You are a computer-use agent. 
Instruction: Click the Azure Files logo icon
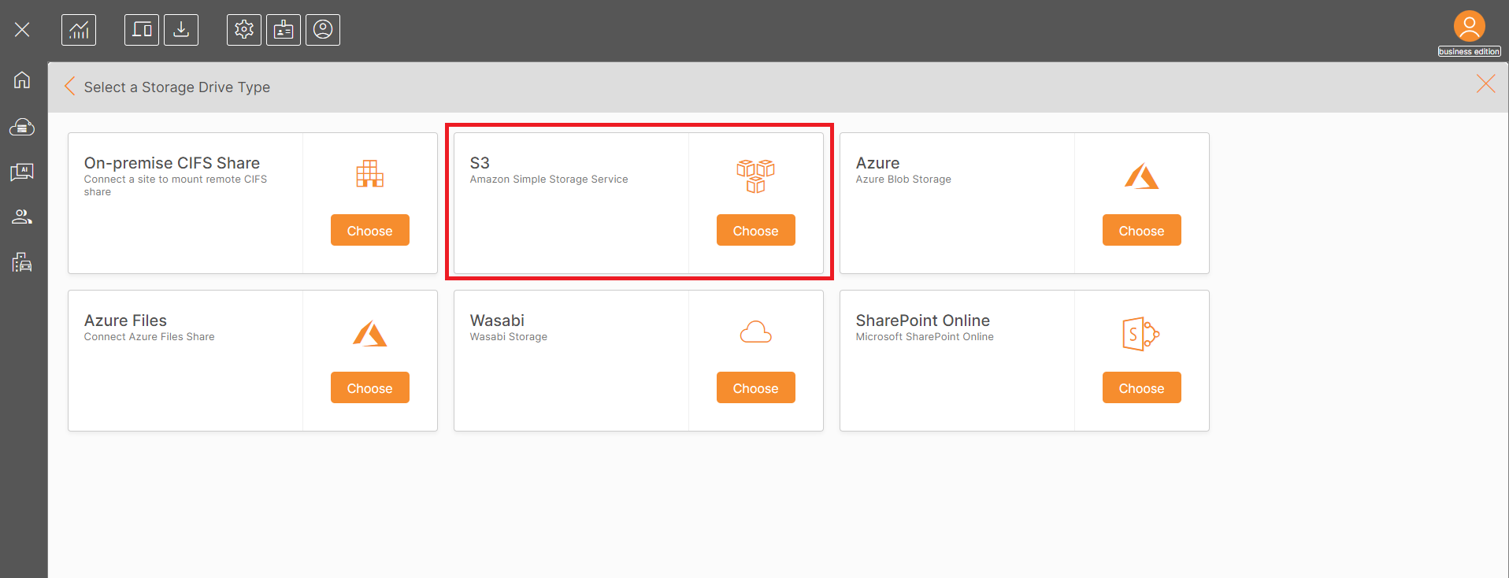click(369, 333)
